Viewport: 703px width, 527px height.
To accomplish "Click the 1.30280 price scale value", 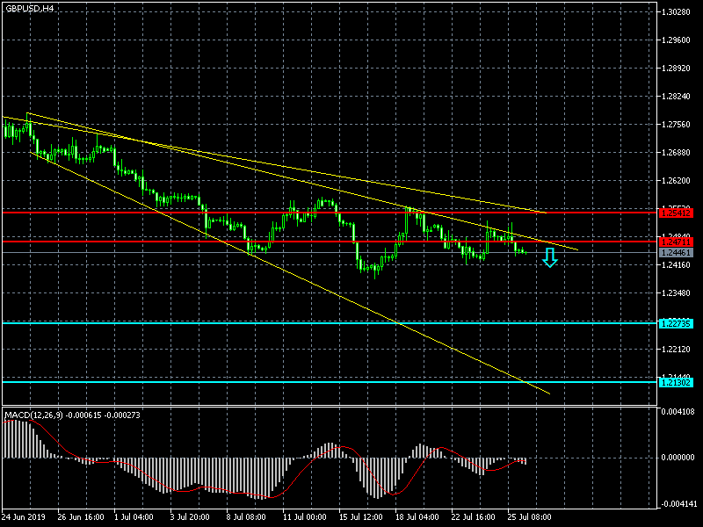I will pyautogui.click(x=678, y=12).
